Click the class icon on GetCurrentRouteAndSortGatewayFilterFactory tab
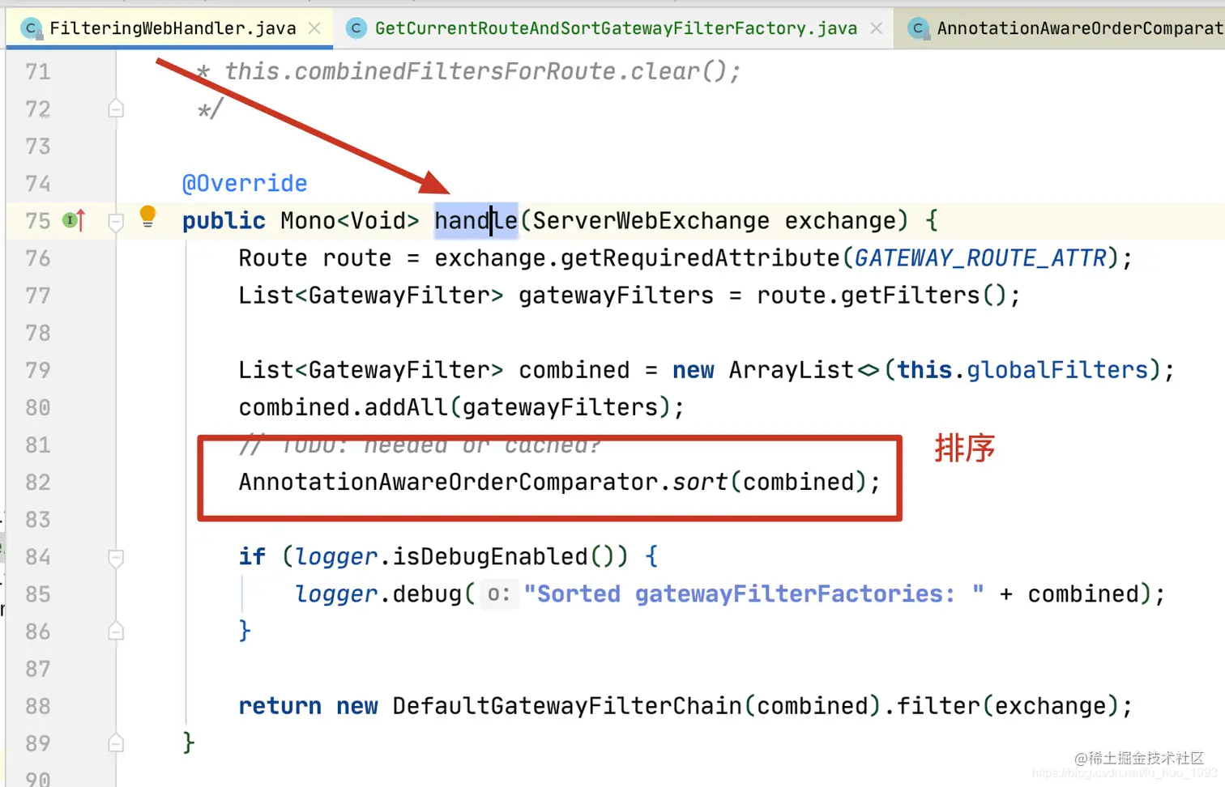This screenshot has width=1225, height=787. coord(356,28)
